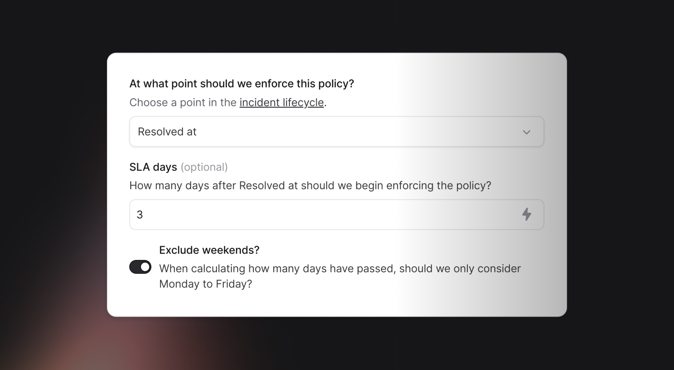Click the 'How many days after Resolved' description

[x=310, y=185]
